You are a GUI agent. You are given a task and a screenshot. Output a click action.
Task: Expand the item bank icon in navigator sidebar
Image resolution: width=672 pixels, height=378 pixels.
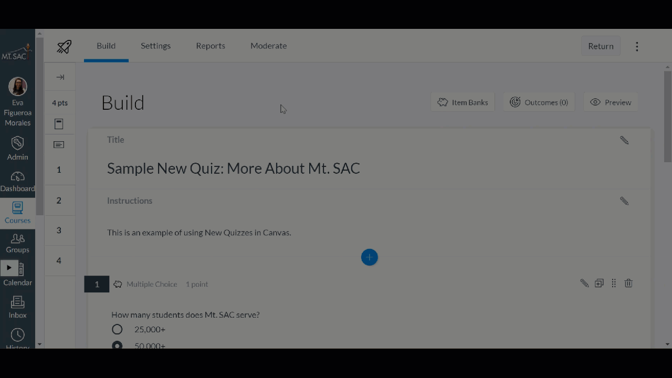click(x=59, y=124)
